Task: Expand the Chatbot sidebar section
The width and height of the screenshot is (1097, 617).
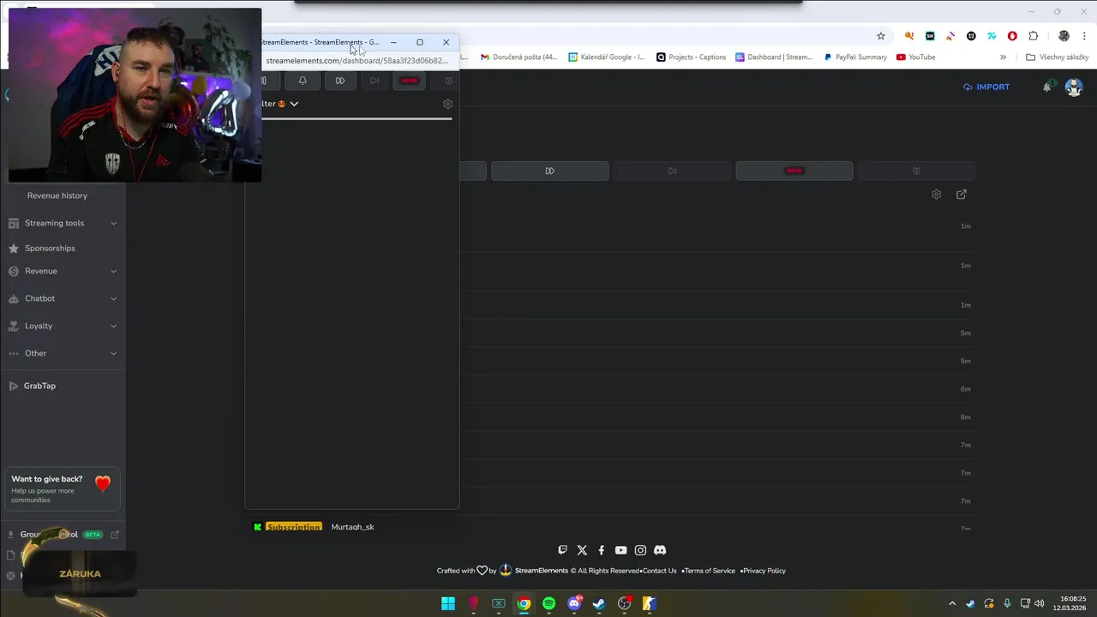Action: click(63, 298)
